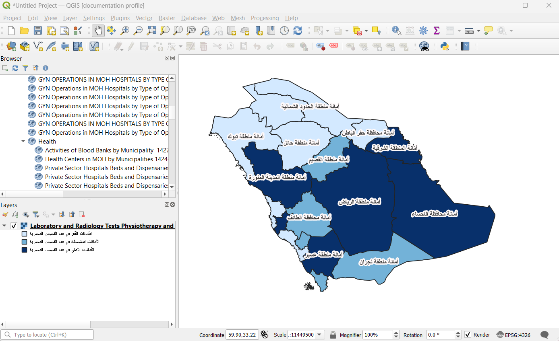
Task: Open the Python Console
Action: pyautogui.click(x=444, y=46)
